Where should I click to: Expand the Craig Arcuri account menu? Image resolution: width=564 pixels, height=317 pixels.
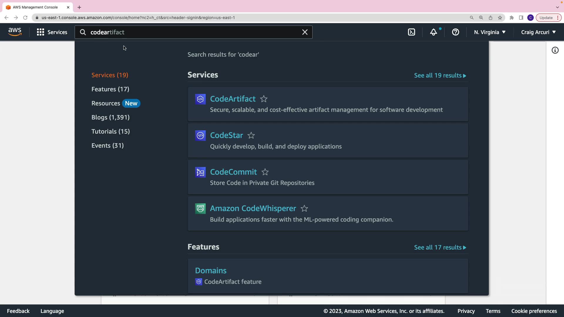tap(538, 32)
